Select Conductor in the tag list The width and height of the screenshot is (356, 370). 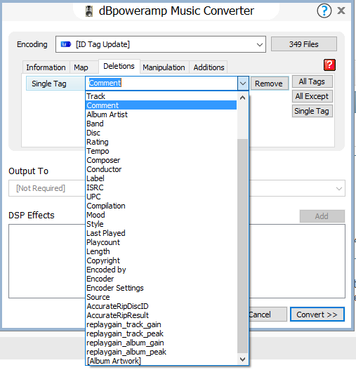coord(161,169)
